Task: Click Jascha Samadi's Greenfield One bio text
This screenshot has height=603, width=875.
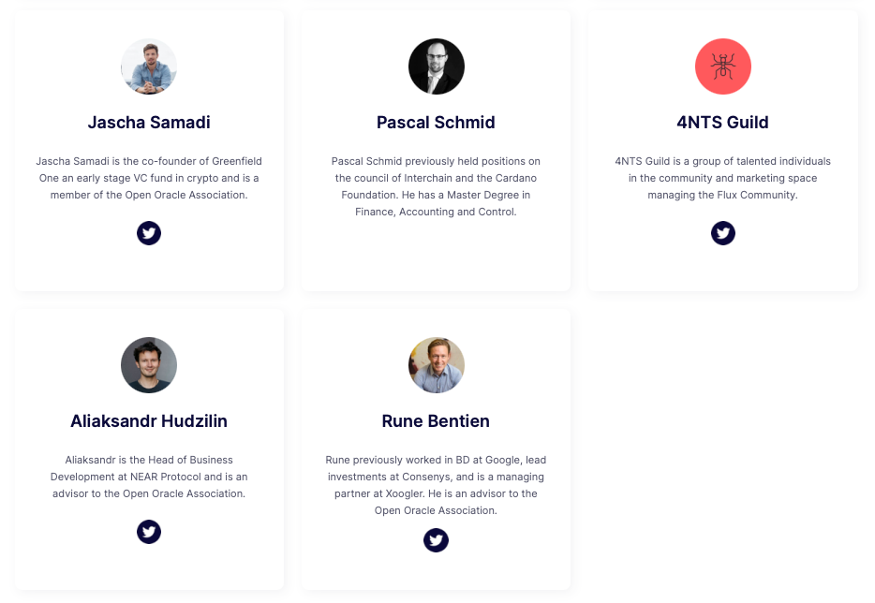Action: point(149,178)
